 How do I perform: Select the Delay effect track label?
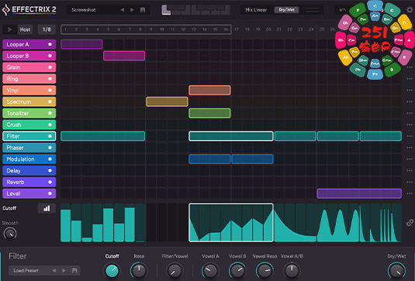tap(29, 170)
